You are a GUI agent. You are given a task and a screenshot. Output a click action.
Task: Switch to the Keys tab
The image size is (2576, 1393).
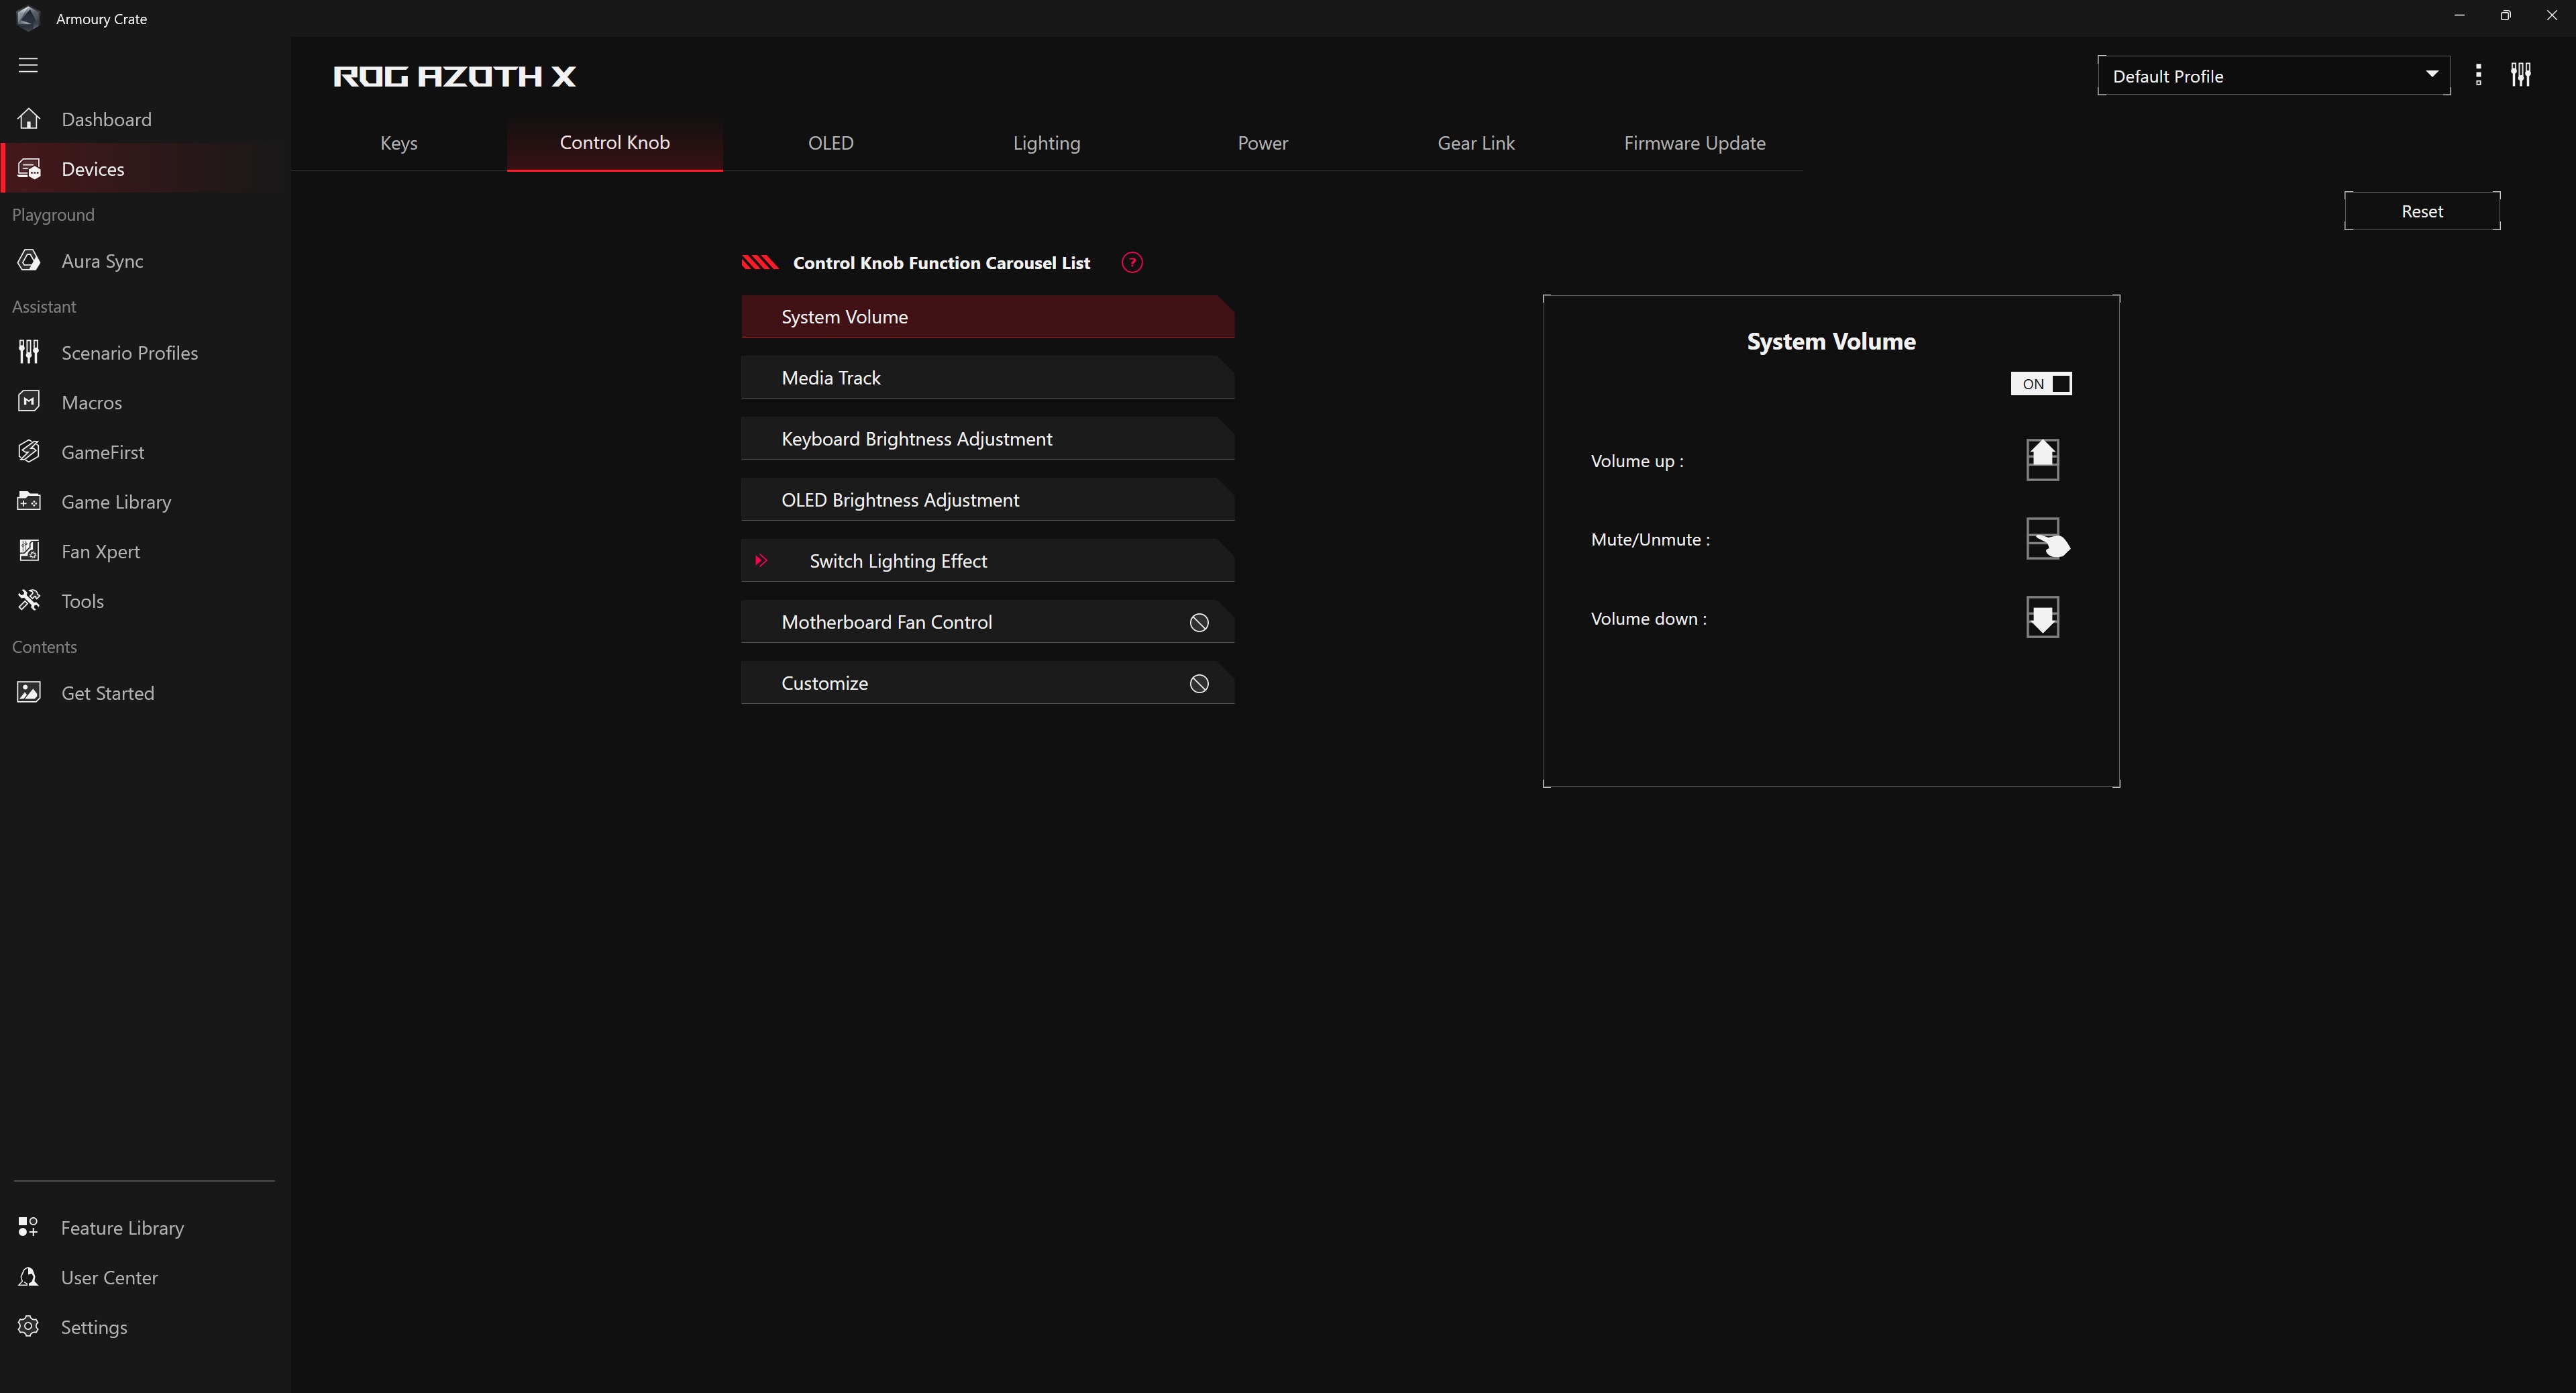coord(399,143)
